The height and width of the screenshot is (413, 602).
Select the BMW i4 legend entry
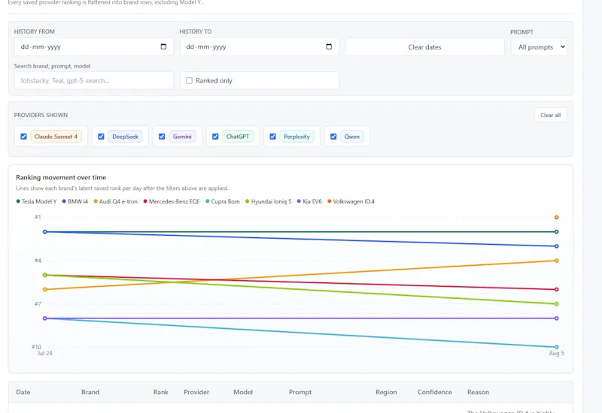[75, 201]
